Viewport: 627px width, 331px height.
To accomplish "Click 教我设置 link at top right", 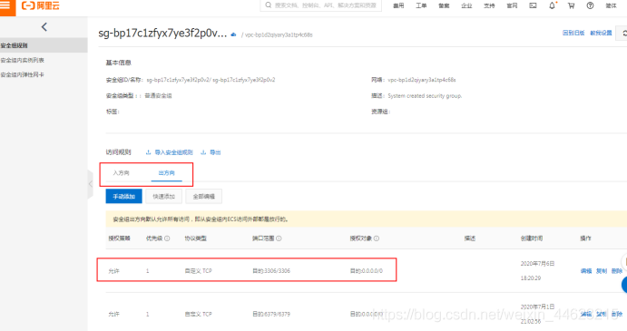I will tap(601, 33).
